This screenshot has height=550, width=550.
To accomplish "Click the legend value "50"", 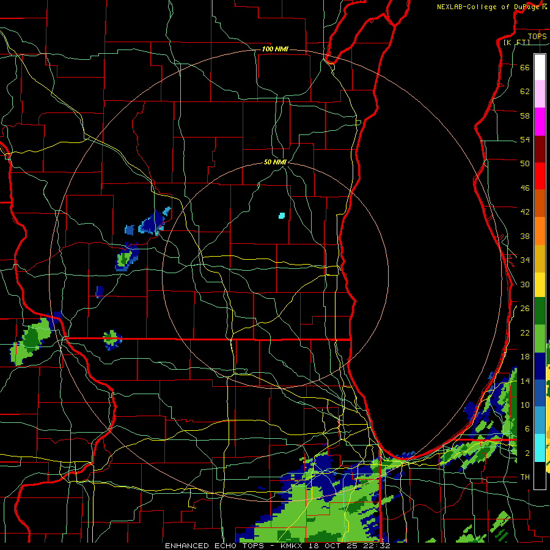I will [525, 163].
